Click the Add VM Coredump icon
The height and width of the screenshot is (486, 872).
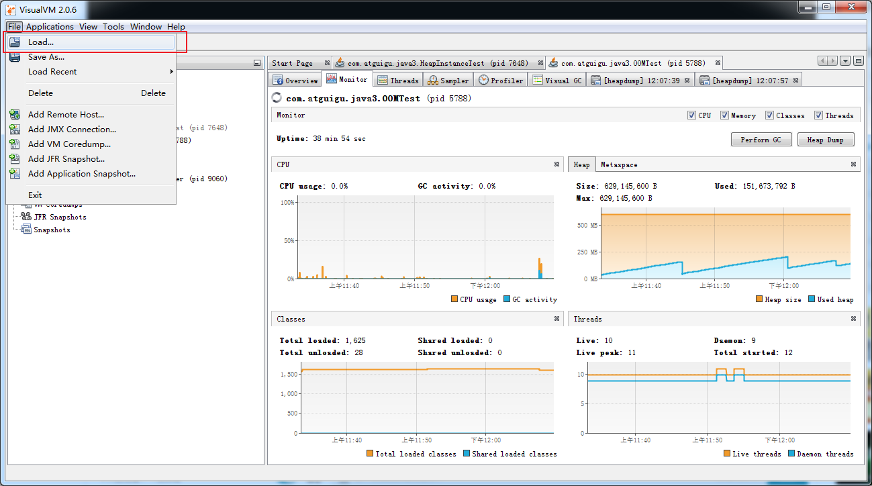point(15,144)
